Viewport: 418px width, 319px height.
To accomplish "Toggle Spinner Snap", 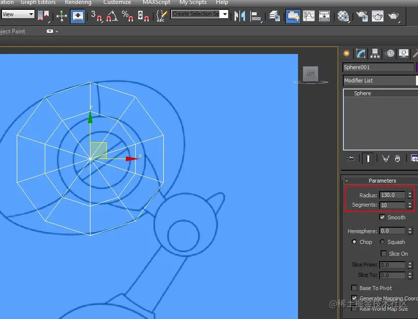I will coord(143,16).
